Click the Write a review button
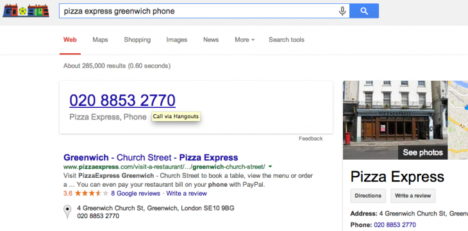Image resolution: width=468 pixels, height=231 pixels. pyautogui.click(x=413, y=196)
